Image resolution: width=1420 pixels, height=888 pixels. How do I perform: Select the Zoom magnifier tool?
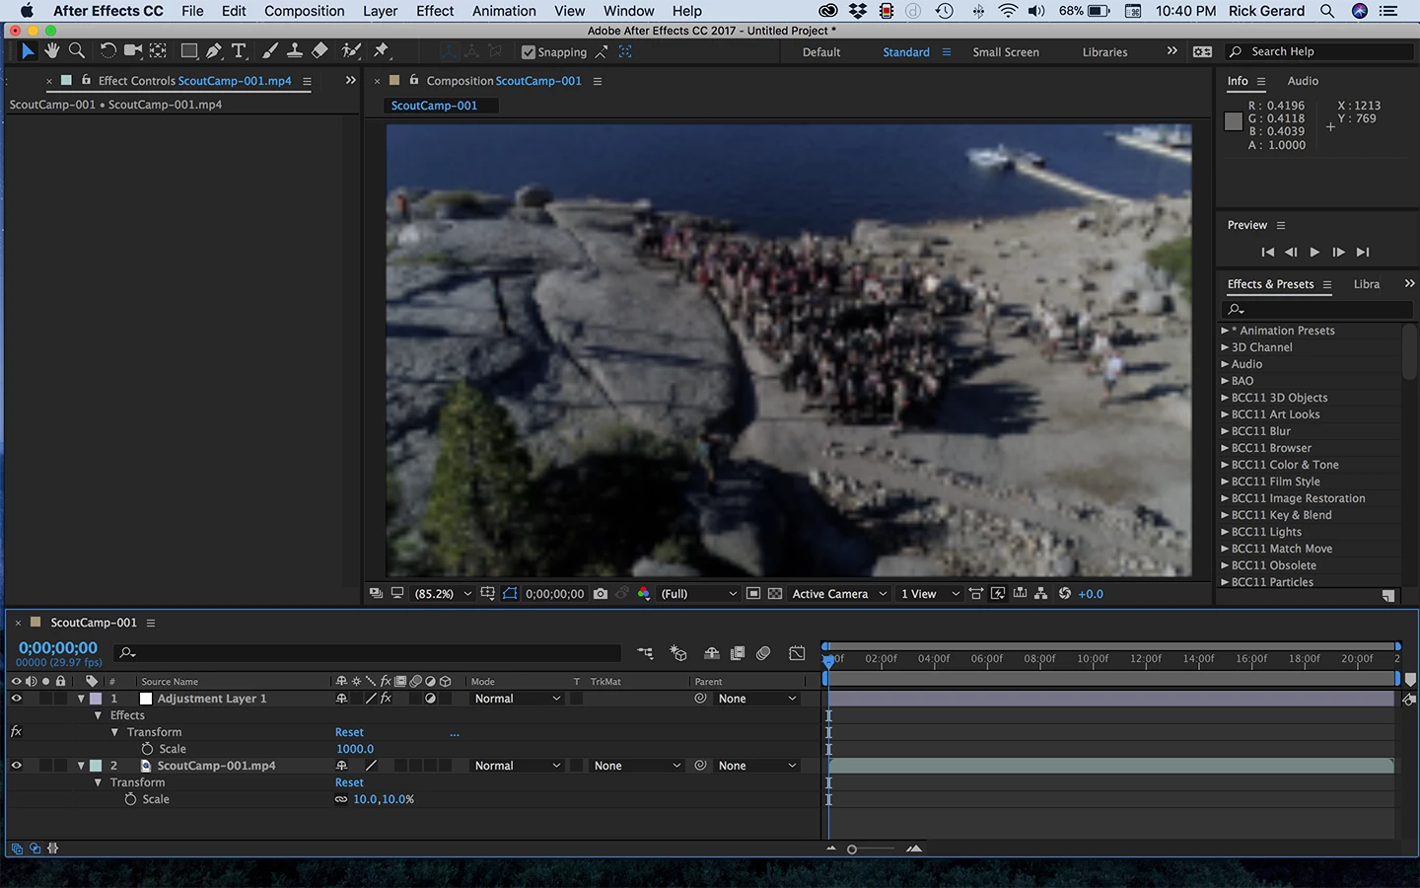tap(76, 50)
